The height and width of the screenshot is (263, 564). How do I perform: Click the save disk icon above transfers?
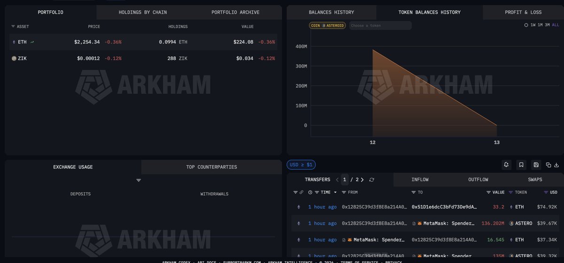[x=536, y=165]
